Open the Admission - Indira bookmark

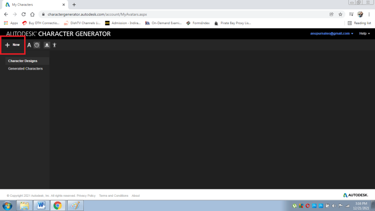coord(123,23)
